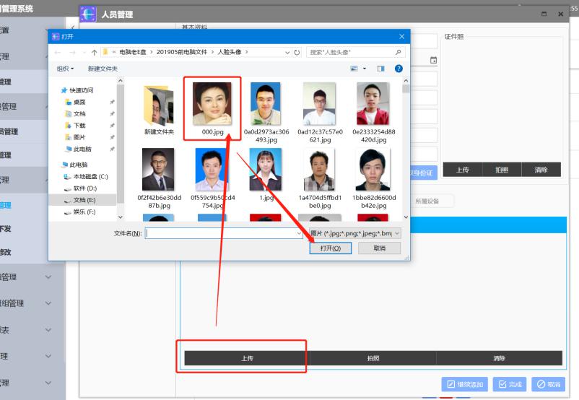The height and width of the screenshot is (400, 579).
Task: Click the file name input field
Action: point(220,233)
